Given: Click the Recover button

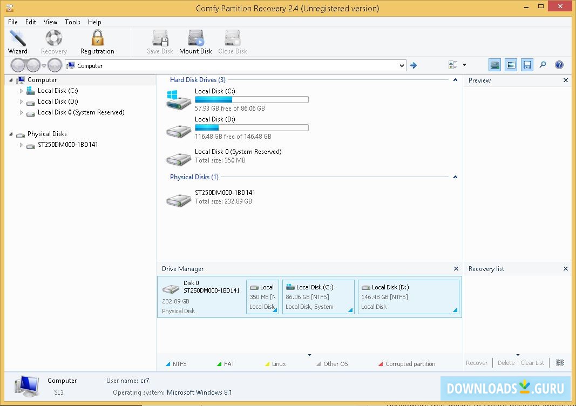Looking at the screenshot, I should [477, 362].
